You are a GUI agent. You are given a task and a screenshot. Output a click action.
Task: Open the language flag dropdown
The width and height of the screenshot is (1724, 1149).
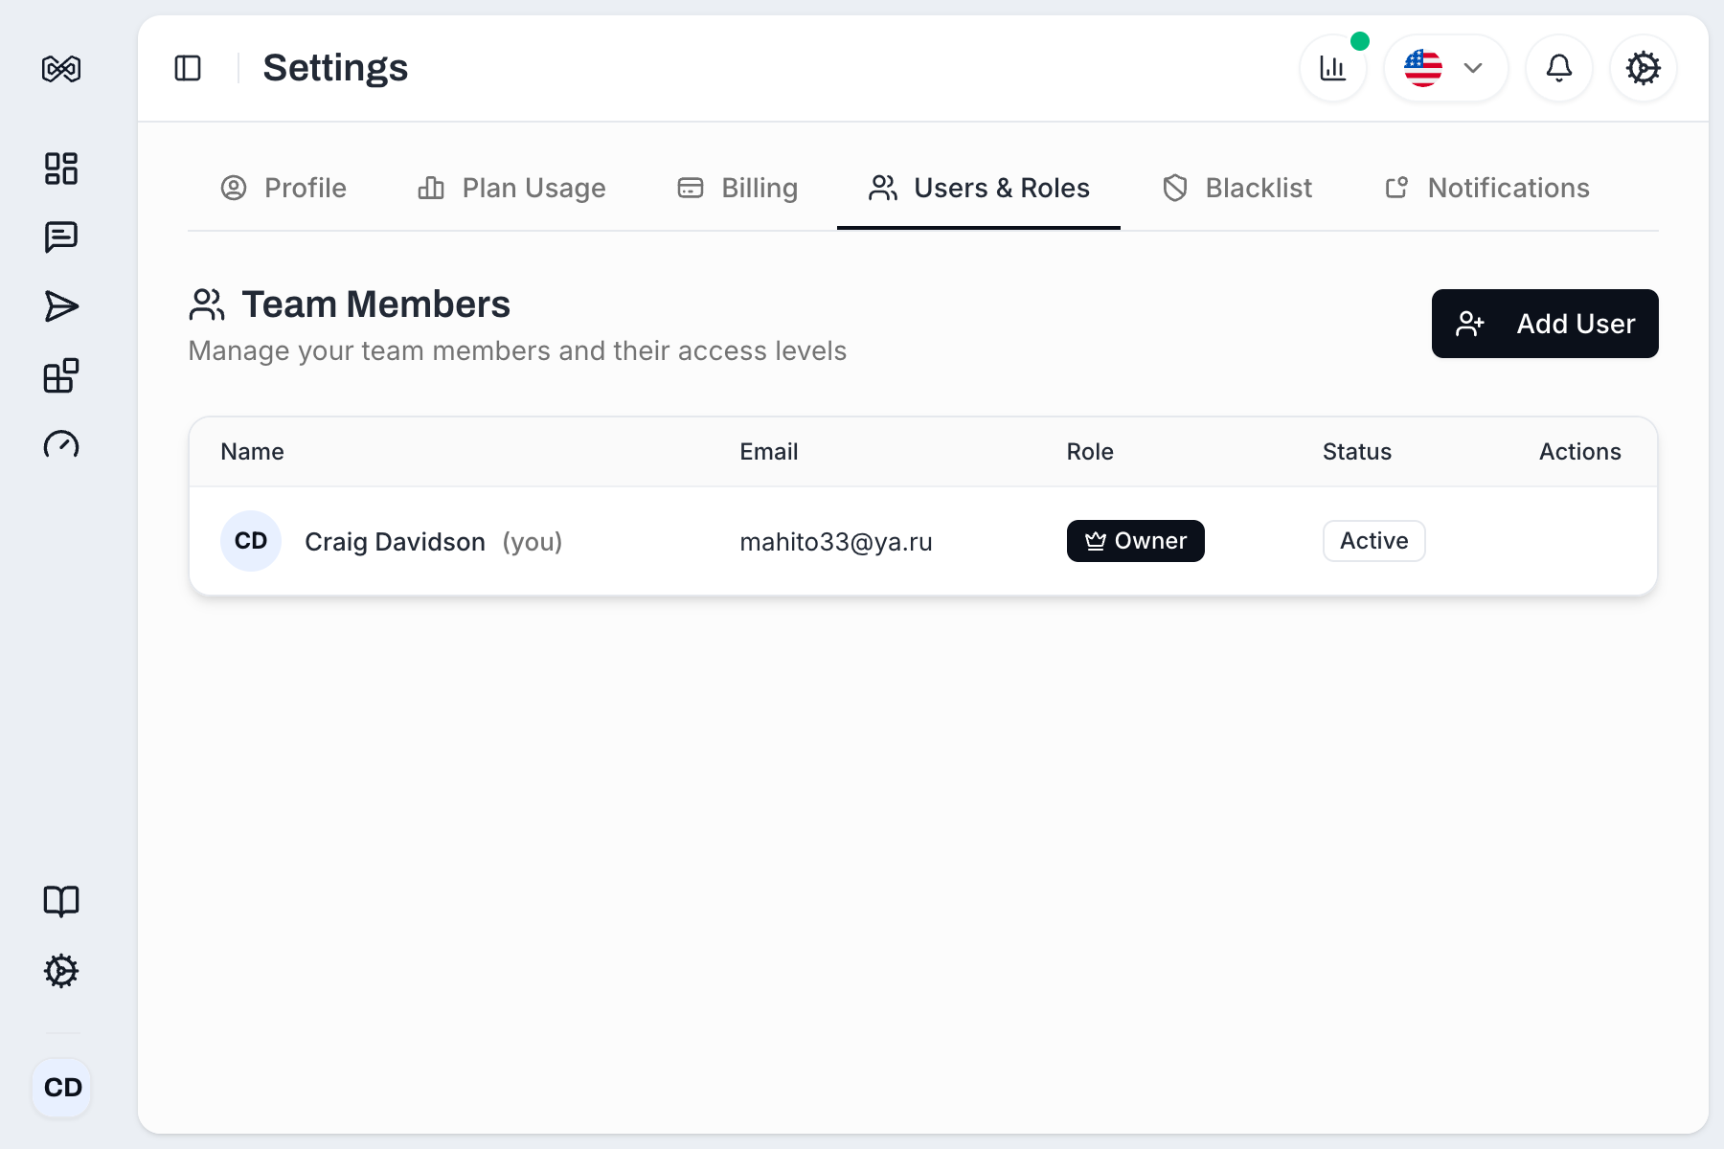1424,68
